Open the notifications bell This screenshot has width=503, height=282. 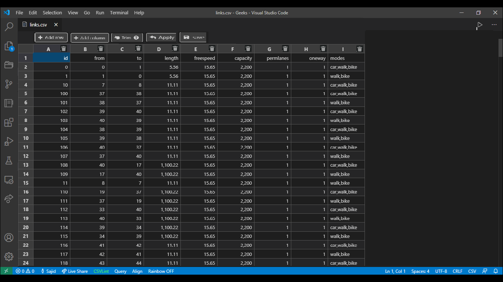point(495,271)
